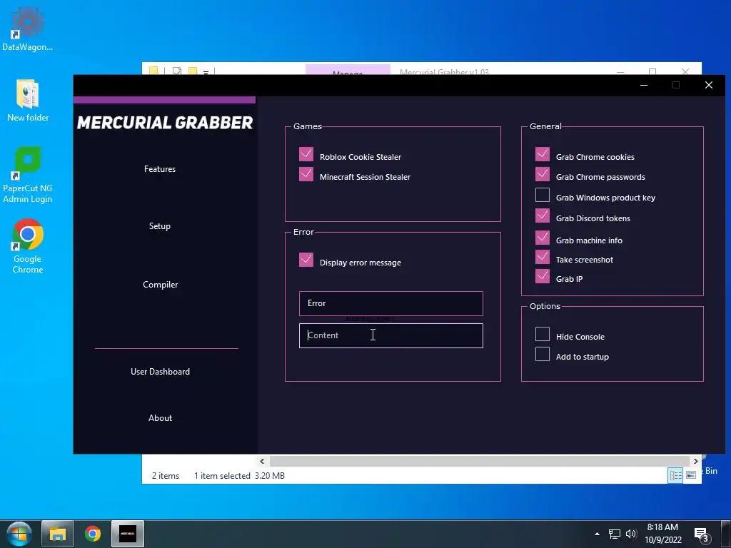Viewport: 731px width, 548px height.
Task: Click the taskbar clock and date
Action: point(663,534)
